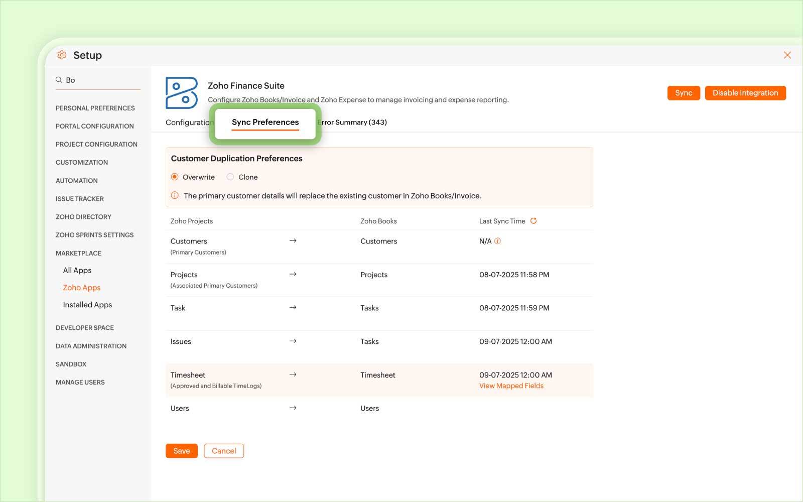Image resolution: width=803 pixels, height=502 pixels.
Task: Open Manage Users in the sidebar
Action: click(x=80, y=382)
